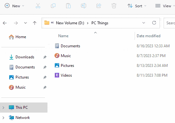Select the Pictures folder in file list
Screen dimensions: 175x123
[67, 66]
